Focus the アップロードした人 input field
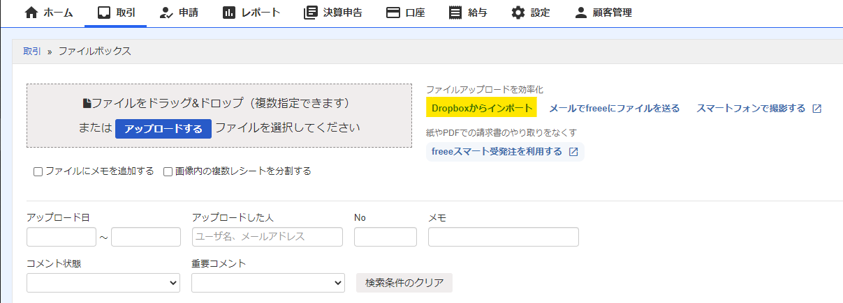 [267, 237]
